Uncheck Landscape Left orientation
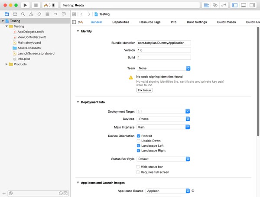This screenshot has width=260, height=197. (x=139, y=145)
